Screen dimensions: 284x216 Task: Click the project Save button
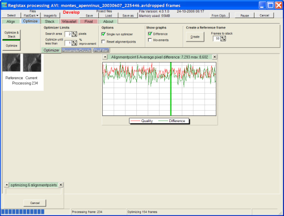tap(89, 15)
